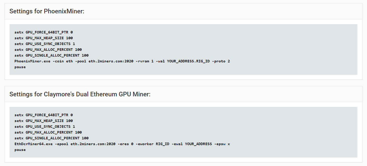The height and width of the screenshot is (166, 367).
Task: Click YOUR_ADDRESS.RIG_ID in the PhoenixMiner command
Action: 189,61
